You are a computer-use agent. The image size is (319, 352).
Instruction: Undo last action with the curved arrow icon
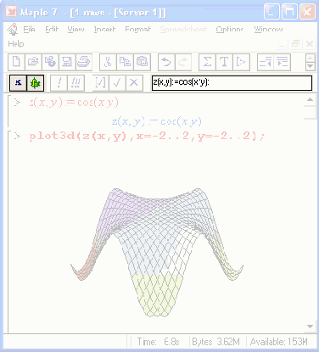tap(166, 62)
